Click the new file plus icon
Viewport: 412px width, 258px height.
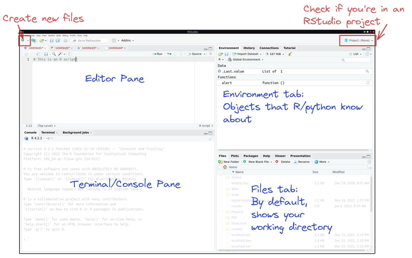pyautogui.click(x=23, y=40)
